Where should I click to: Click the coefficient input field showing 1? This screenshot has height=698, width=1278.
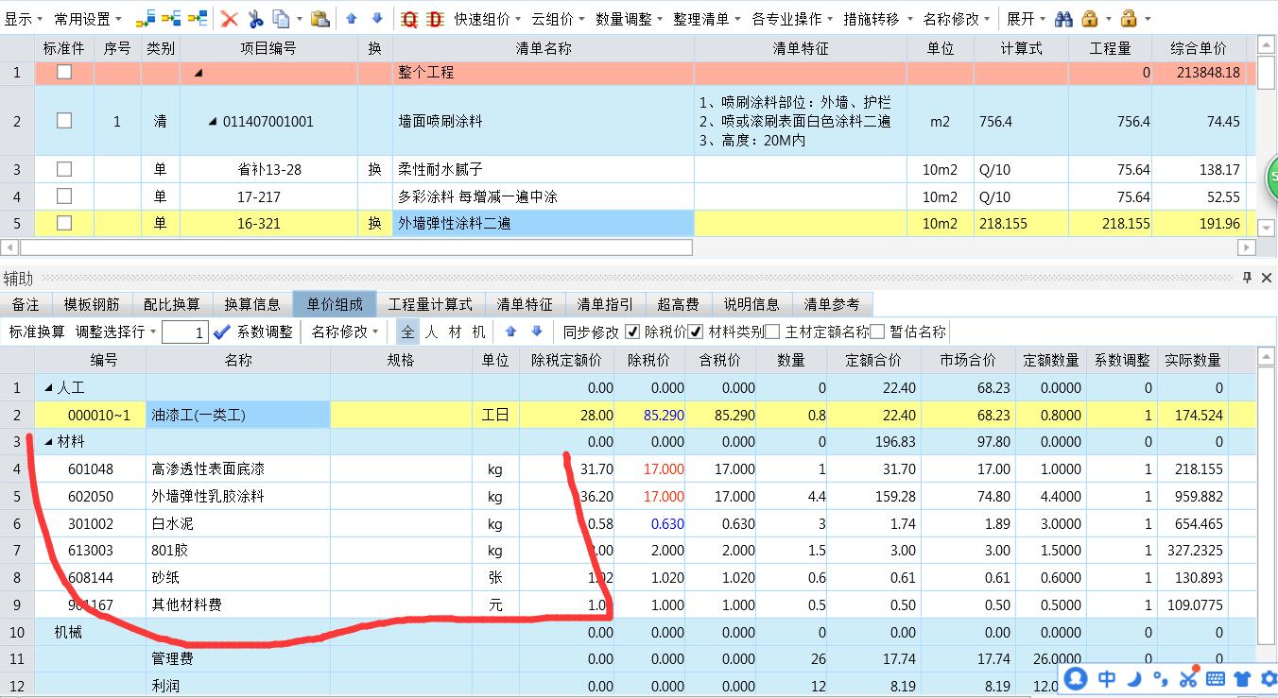(x=184, y=332)
